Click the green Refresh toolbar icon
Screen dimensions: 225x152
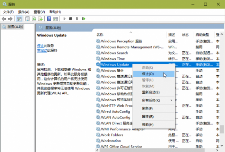[x=34, y=19]
